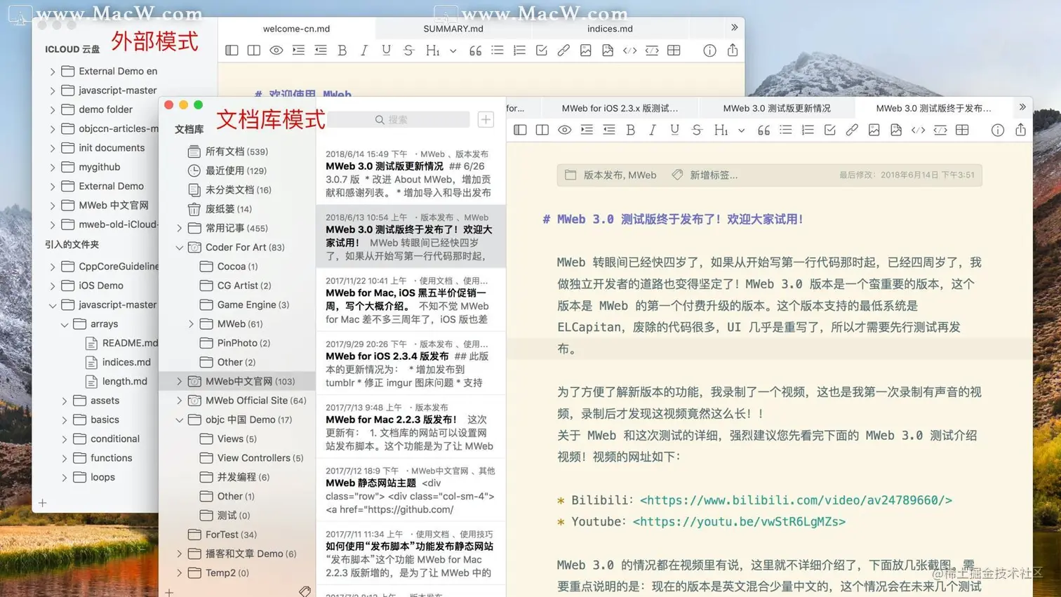The width and height of the screenshot is (1061, 597).
Task: Apply italic in back external-mode window toolbar
Action: click(364, 51)
